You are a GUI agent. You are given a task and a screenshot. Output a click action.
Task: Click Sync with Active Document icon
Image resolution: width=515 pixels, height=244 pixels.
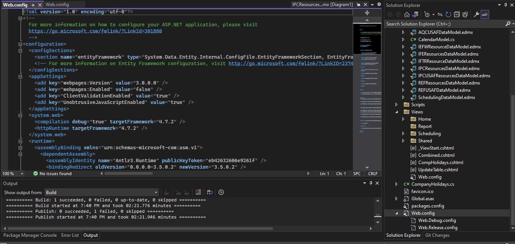(440, 14)
